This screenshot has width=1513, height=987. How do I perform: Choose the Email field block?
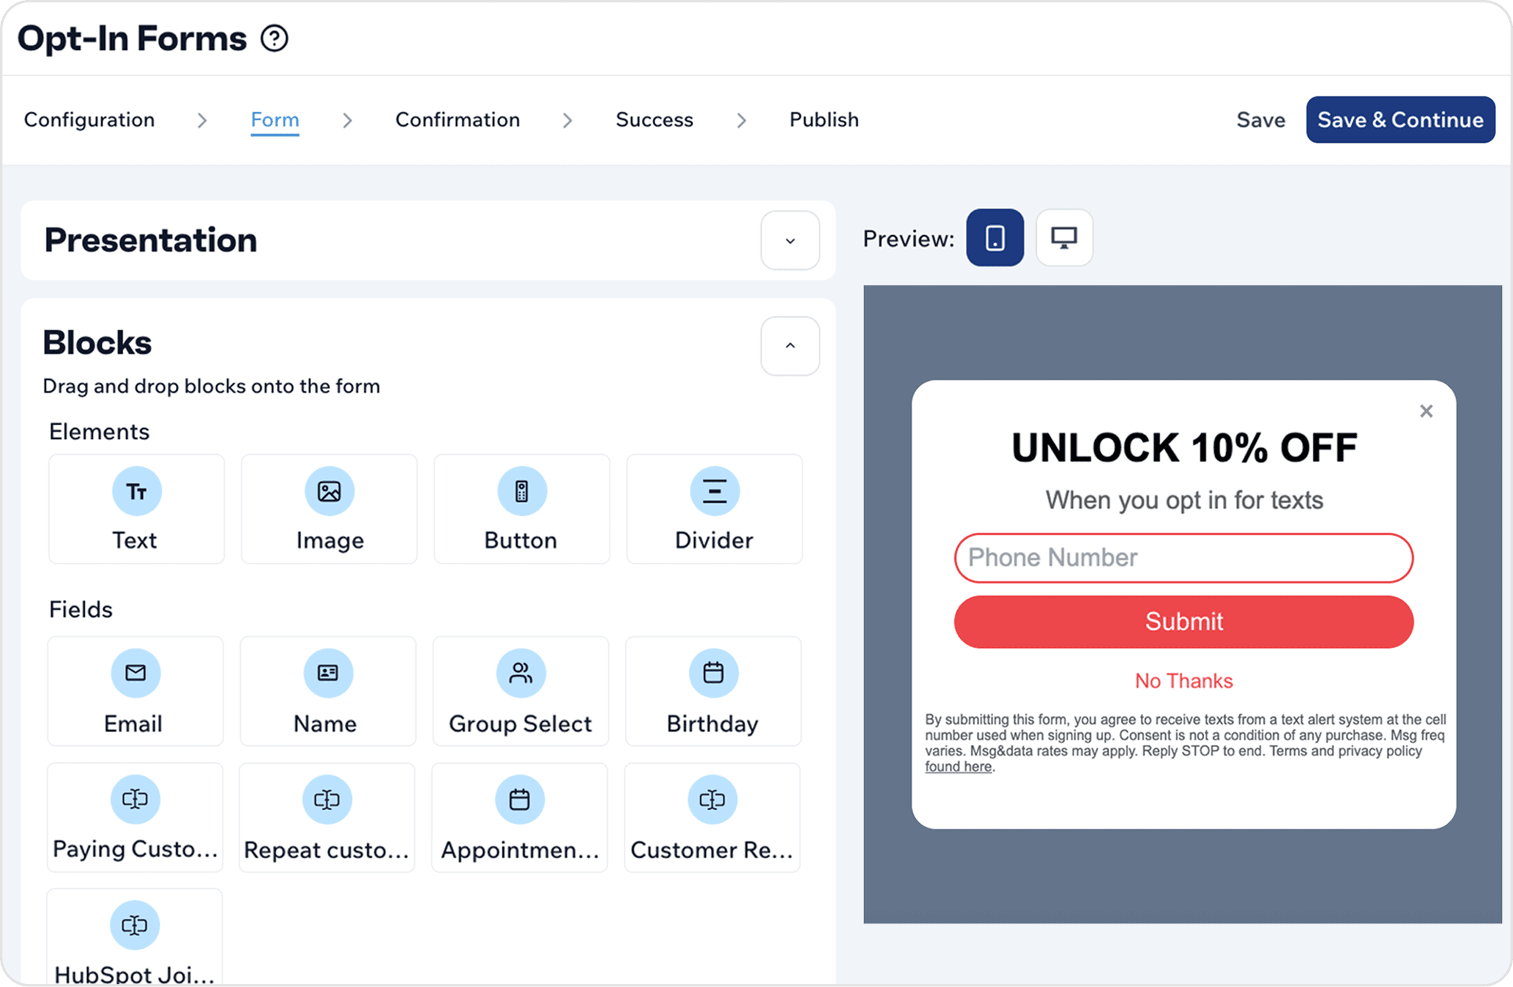point(135,691)
